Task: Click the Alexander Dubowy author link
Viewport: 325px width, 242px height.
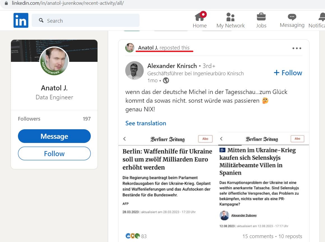Action: [244, 215]
